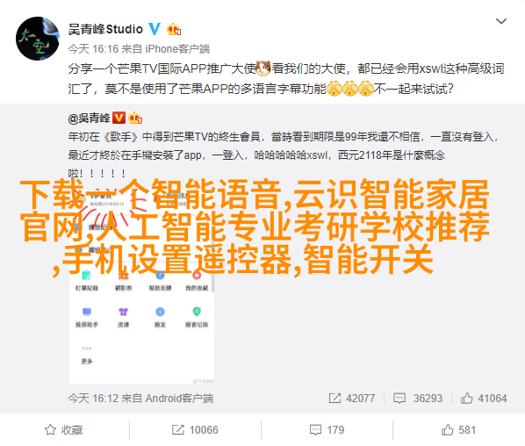Click the crown membership badge beside Studio

coord(174,30)
